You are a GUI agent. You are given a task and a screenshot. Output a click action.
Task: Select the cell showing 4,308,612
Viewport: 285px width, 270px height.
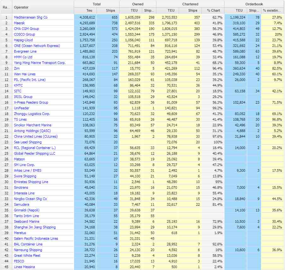pyautogui.click(x=85, y=17)
